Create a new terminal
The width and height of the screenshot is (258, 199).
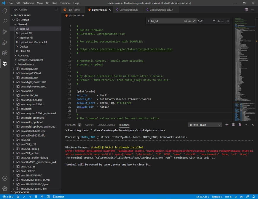tap(227, 125)
